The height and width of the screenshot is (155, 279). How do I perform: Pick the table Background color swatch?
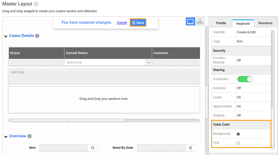click(x=238, y=134)
